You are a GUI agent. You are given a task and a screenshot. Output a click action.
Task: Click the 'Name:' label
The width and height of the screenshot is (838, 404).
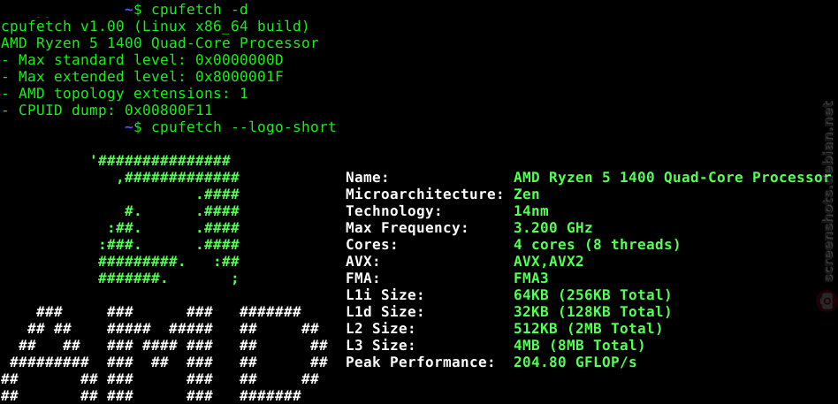click(x=367, y=178)
